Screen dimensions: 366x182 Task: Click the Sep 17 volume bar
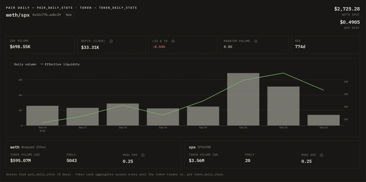(x=83, y=117)
